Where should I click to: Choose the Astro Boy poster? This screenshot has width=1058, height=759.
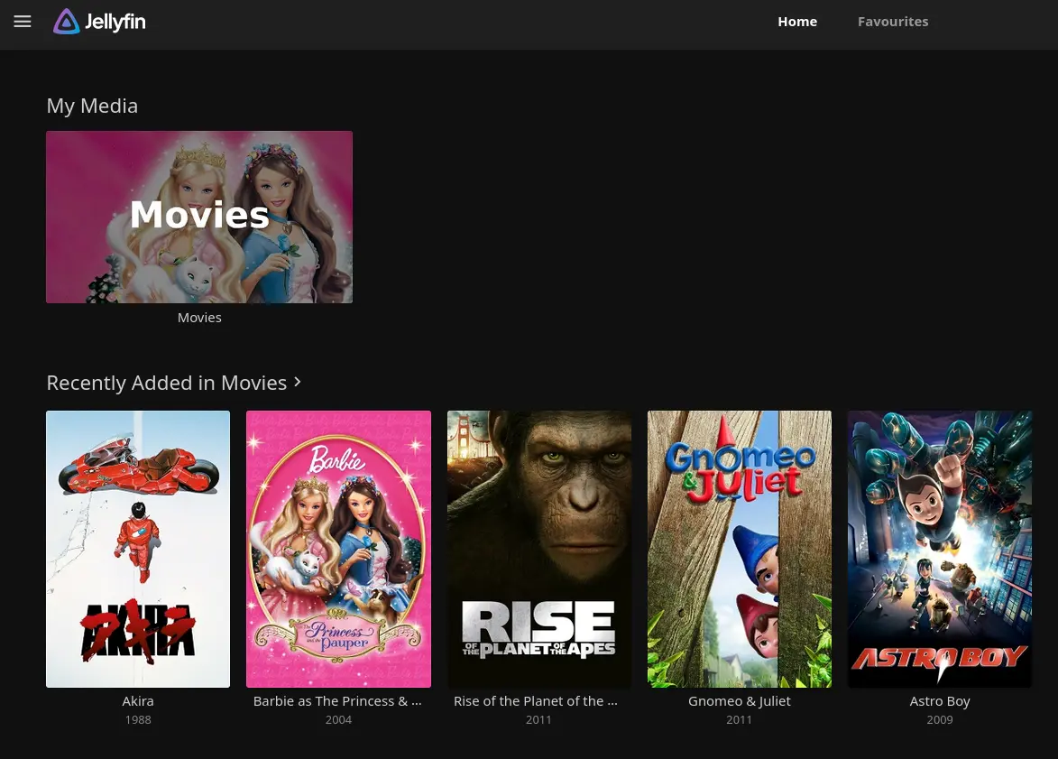pos(940,549)
